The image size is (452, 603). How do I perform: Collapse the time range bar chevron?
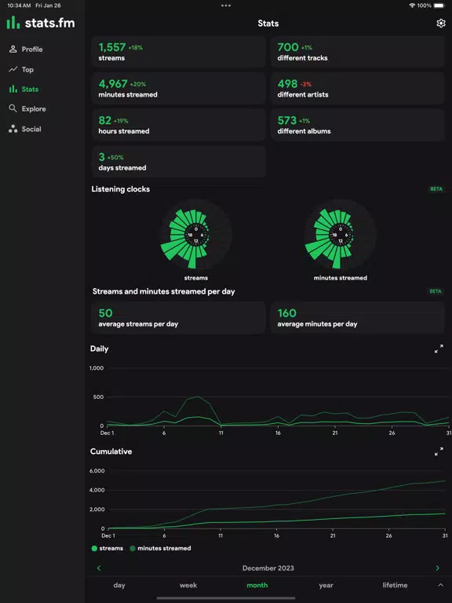coord(440,585)
